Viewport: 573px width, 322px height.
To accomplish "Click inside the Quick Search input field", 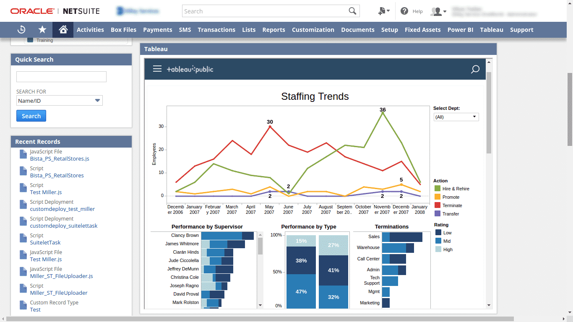I will point(61,76).
